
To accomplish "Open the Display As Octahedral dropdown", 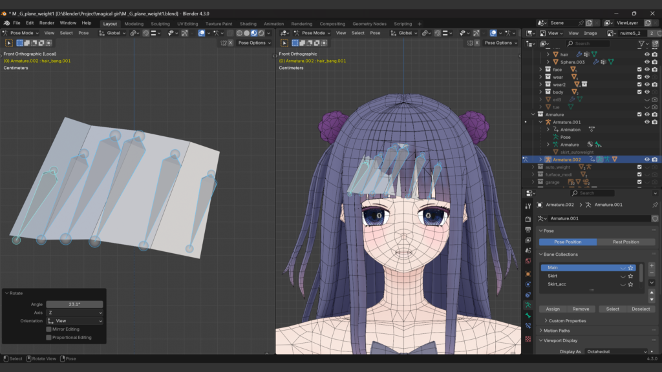I will 615,351.
